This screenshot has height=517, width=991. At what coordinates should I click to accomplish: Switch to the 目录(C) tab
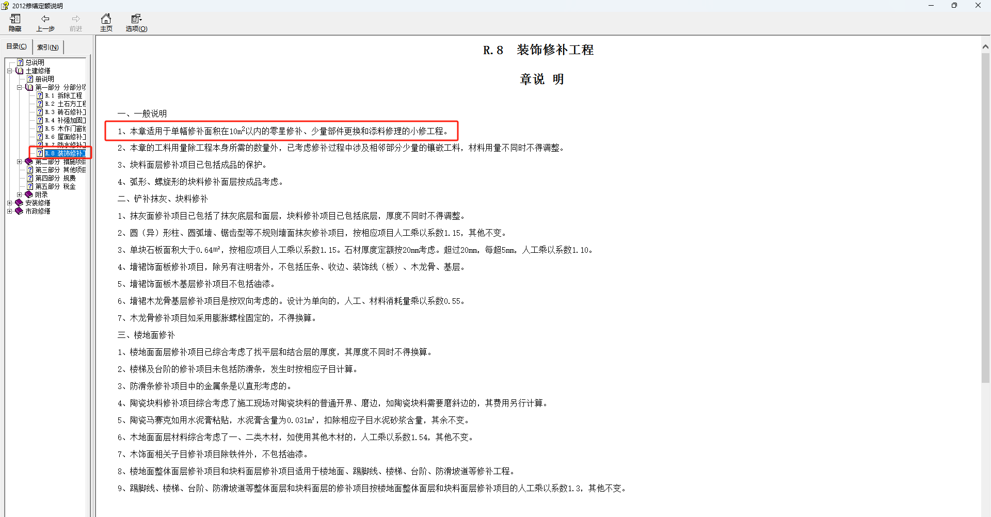17,46
